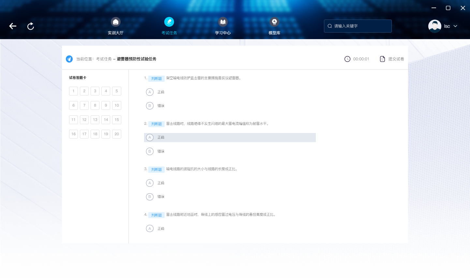
Task: Jump to question 1 on answer card
Action: tap(73, 91)
